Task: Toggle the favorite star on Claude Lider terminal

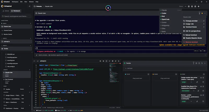Action: click(202, 13)
